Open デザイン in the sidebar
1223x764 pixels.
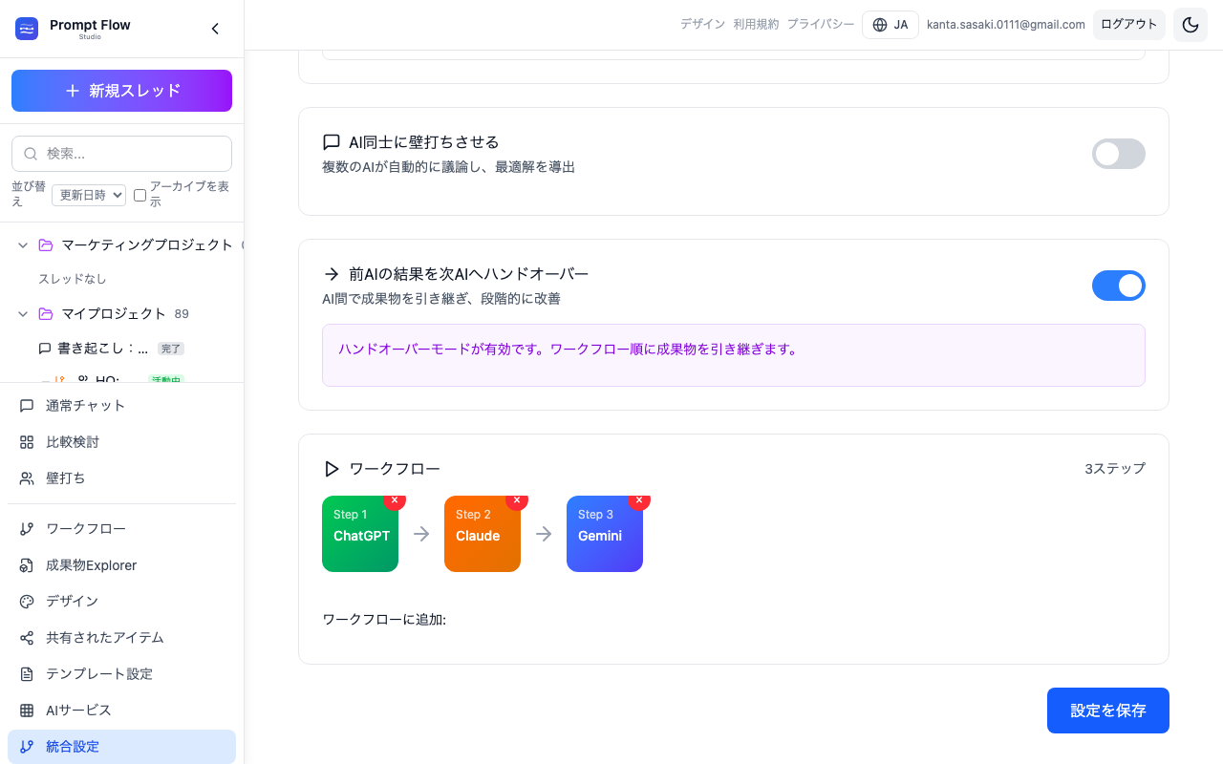tap(121, 602)
